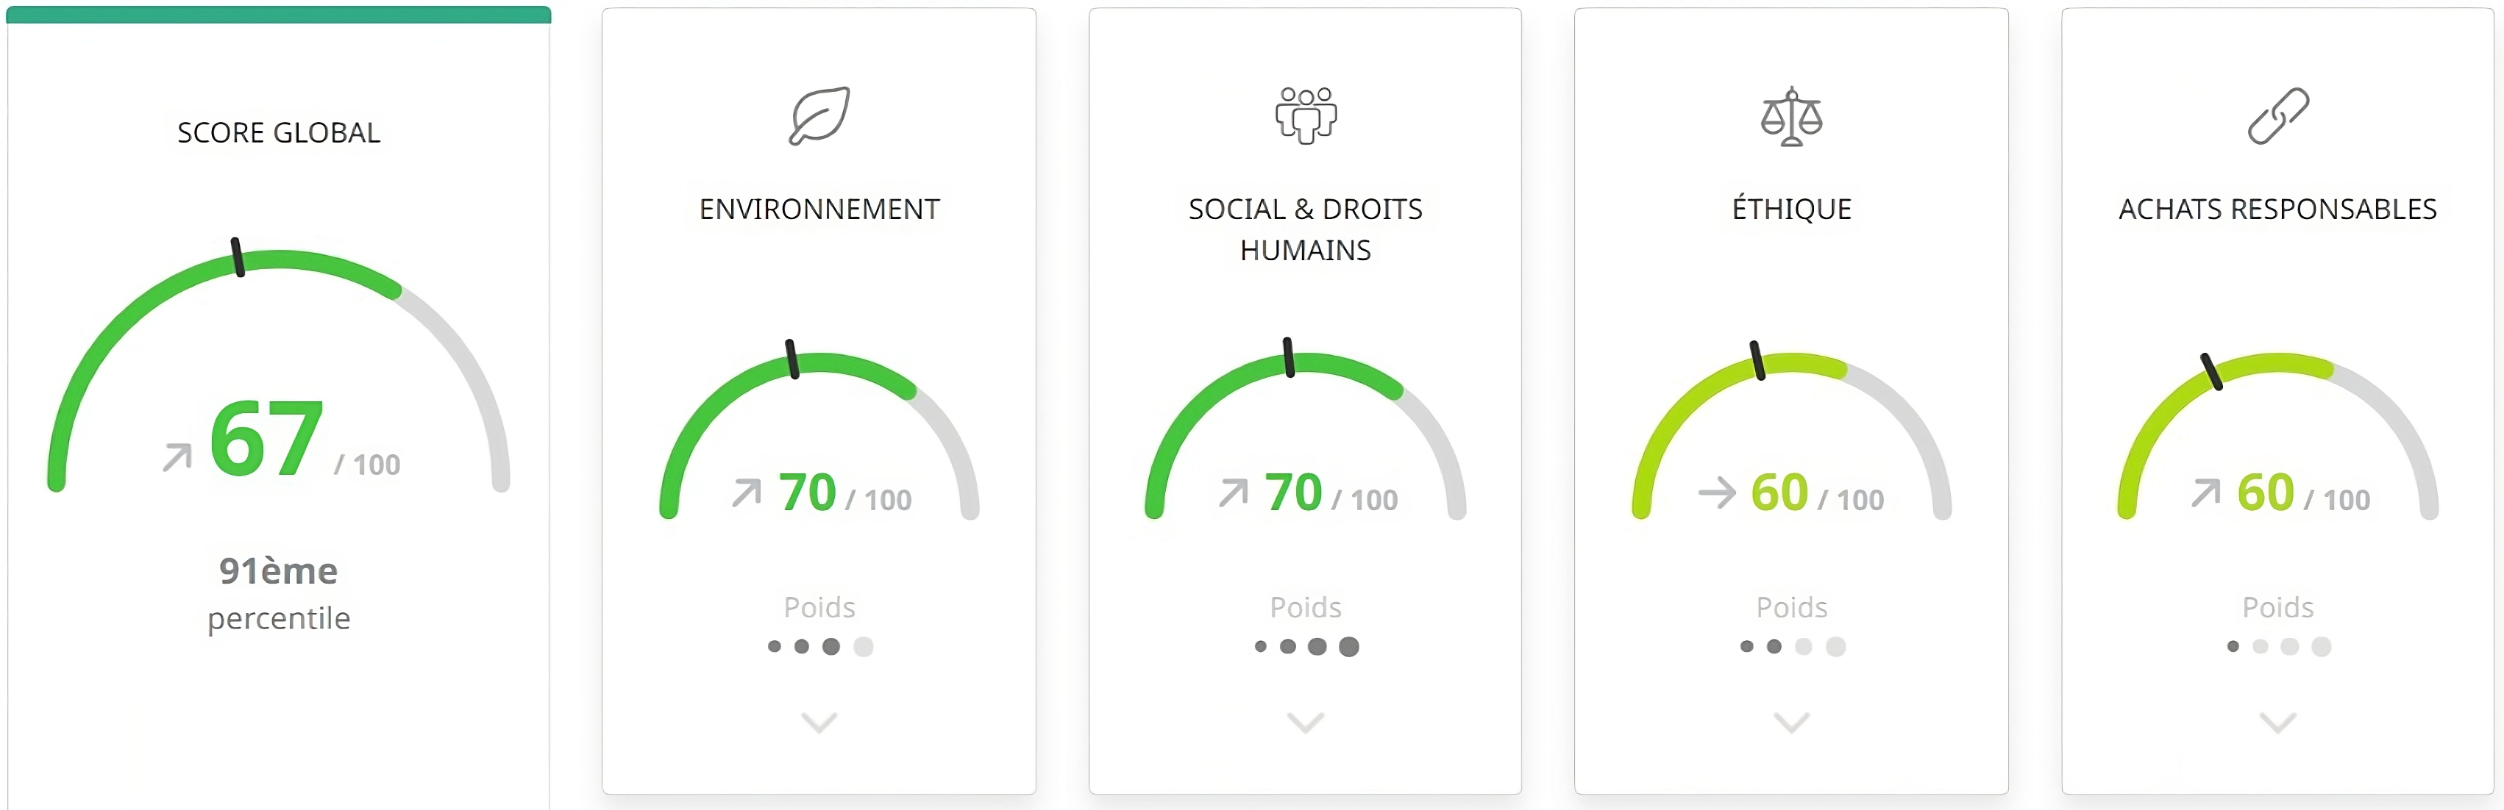Select the Score Global heading
2504x810 pixels.
coord(279,133)
